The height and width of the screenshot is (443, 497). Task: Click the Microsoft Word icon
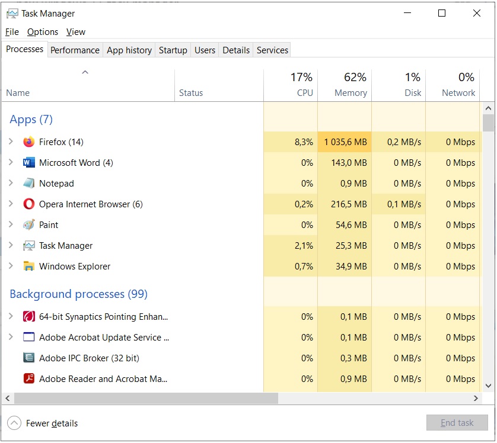(29, 163)
